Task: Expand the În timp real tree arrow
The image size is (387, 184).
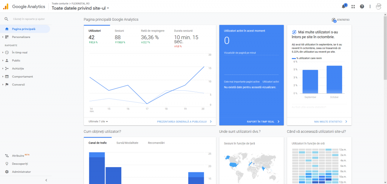Action: click(x=3, y=52)
